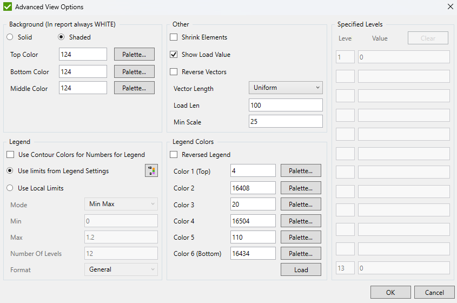
Task: Check Use Contour Colors for Numbers
Action: point(10,155)
